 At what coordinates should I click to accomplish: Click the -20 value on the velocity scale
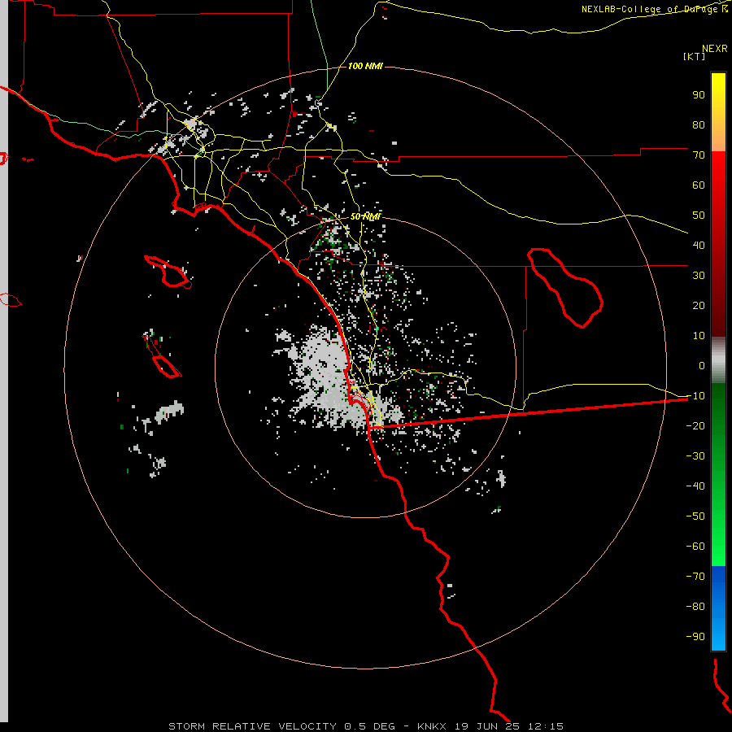click(x=695, y=425)
